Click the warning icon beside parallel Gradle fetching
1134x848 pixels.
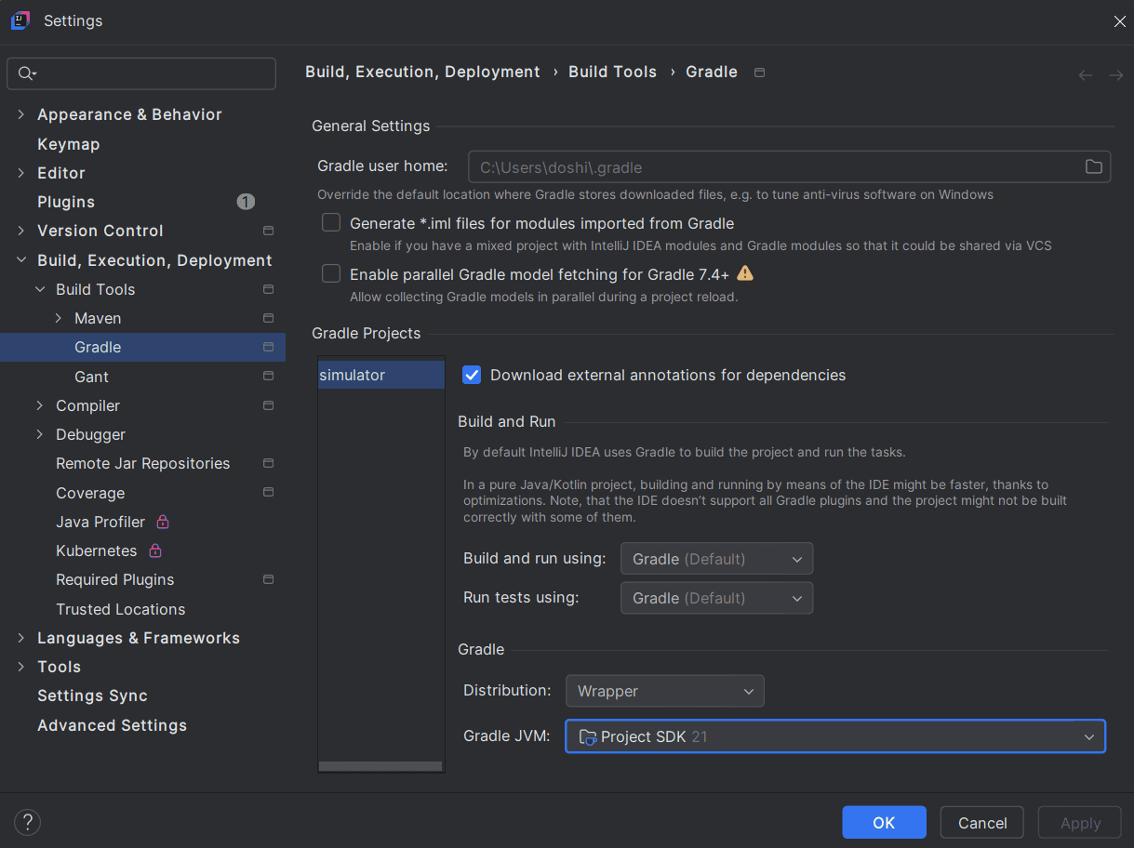pos(745,273)
